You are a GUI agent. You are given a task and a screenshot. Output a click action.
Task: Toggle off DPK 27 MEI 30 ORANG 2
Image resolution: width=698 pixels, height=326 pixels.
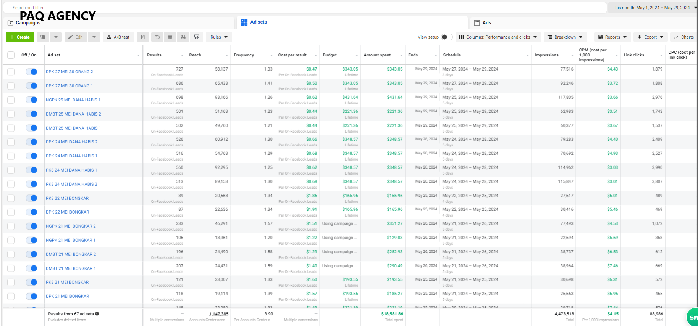tap(31, 72)
